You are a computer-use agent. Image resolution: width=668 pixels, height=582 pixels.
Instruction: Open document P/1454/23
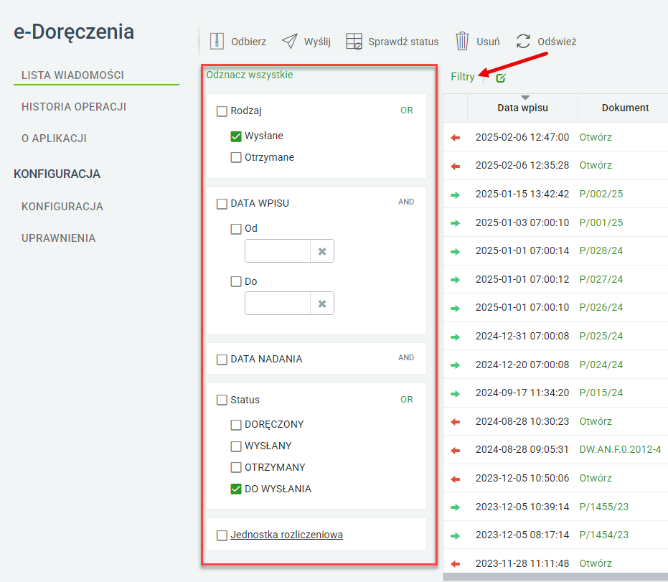pyautogui.click(x=604, y=535)
